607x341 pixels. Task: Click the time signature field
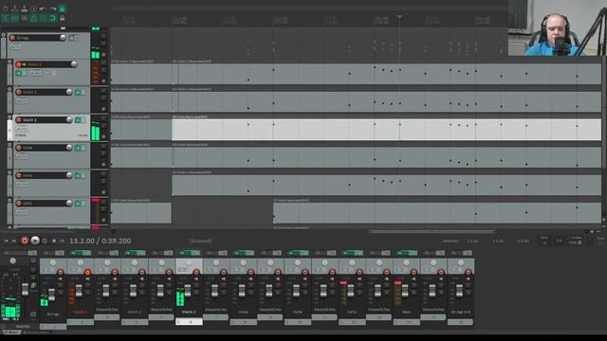(559, 241)
